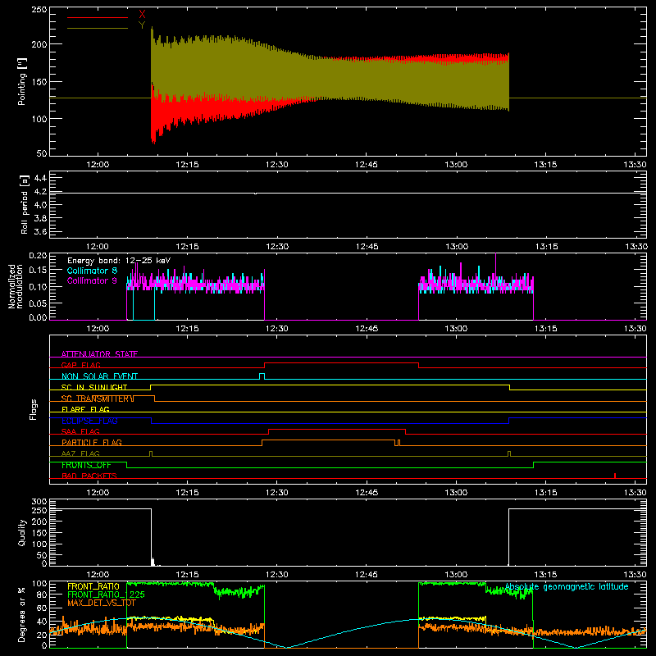
Task: Click the olive Y legend label
Action: pyautogui.click(x=142, y=25)
